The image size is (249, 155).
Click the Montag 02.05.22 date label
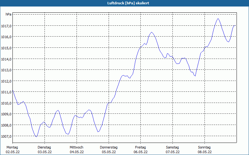pos(12,149)
